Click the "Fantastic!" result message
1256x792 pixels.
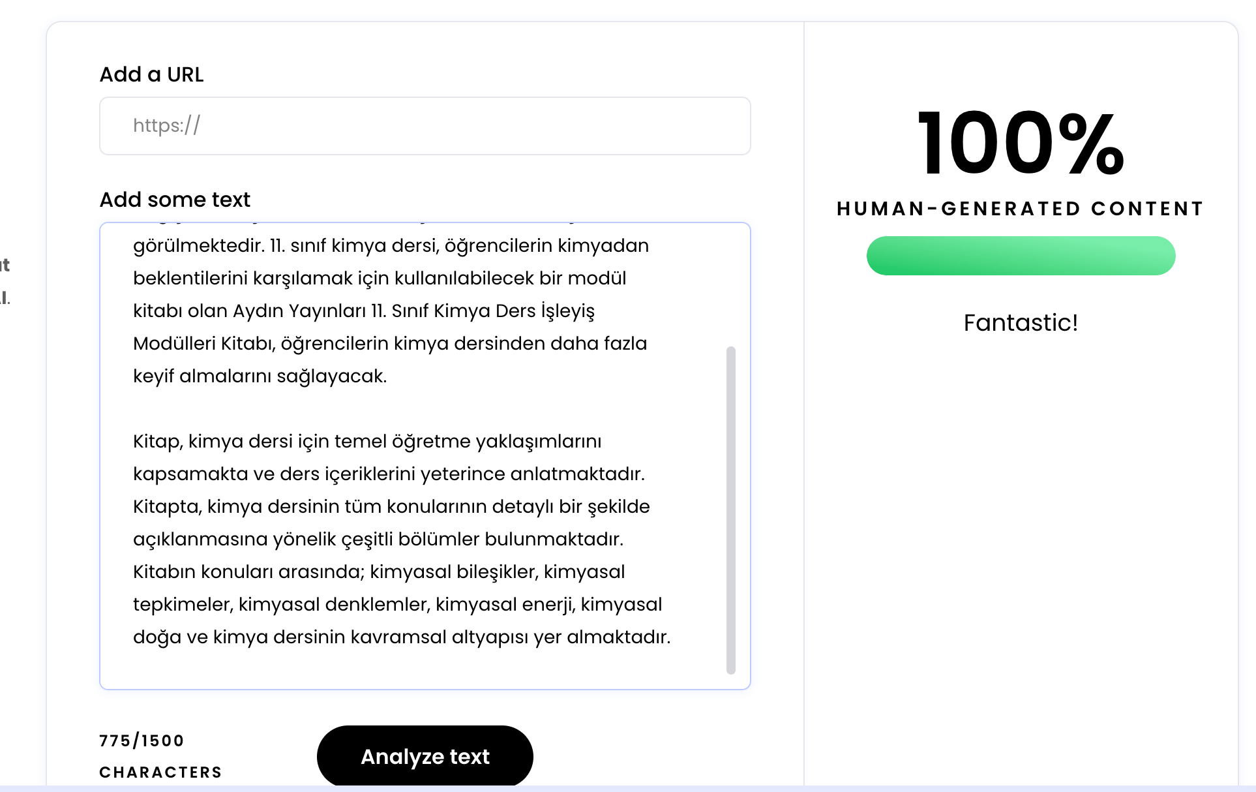[x=1021, y=322]
